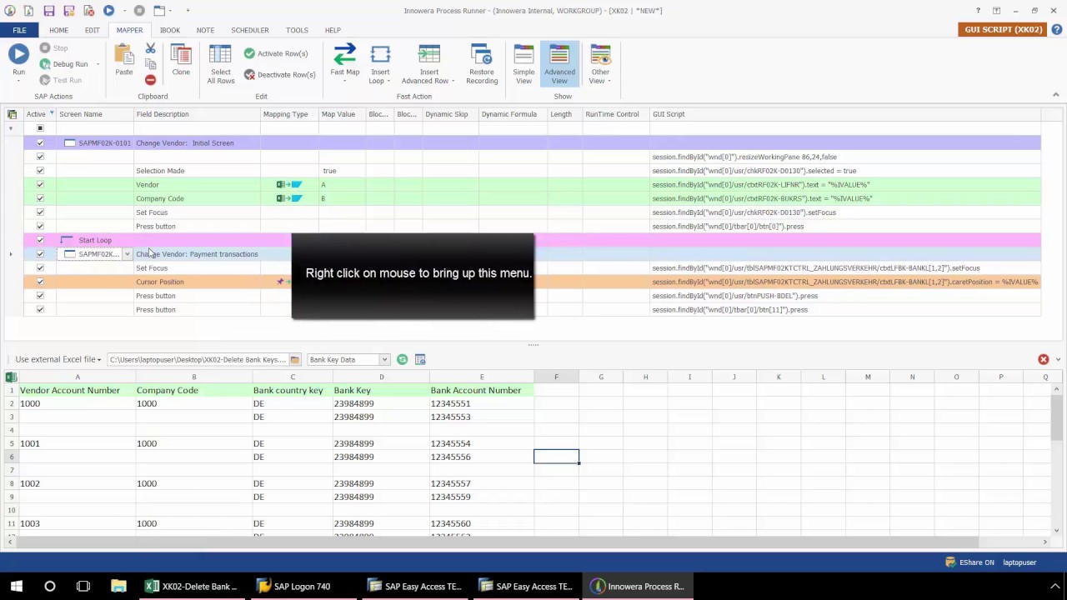Close the Excel pane with red X
Screen dimensions: 1067x600
point(1043,359)
